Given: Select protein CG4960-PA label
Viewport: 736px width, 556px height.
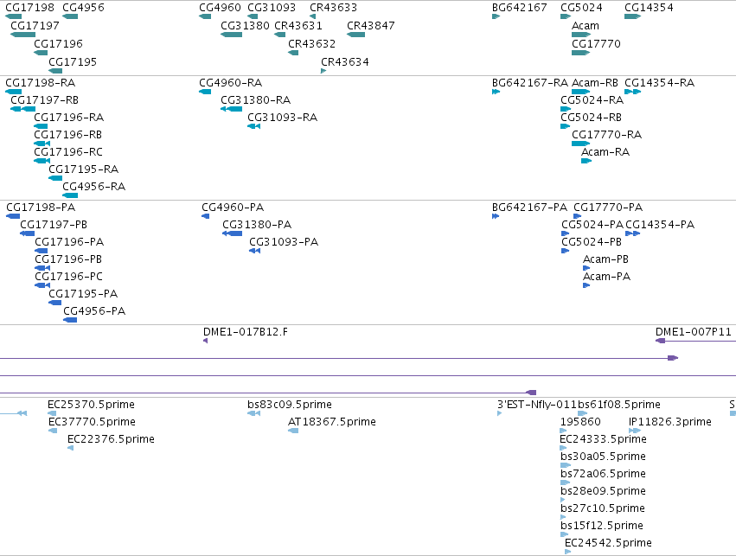Looking at the screenshot, I should click(233, 208).
